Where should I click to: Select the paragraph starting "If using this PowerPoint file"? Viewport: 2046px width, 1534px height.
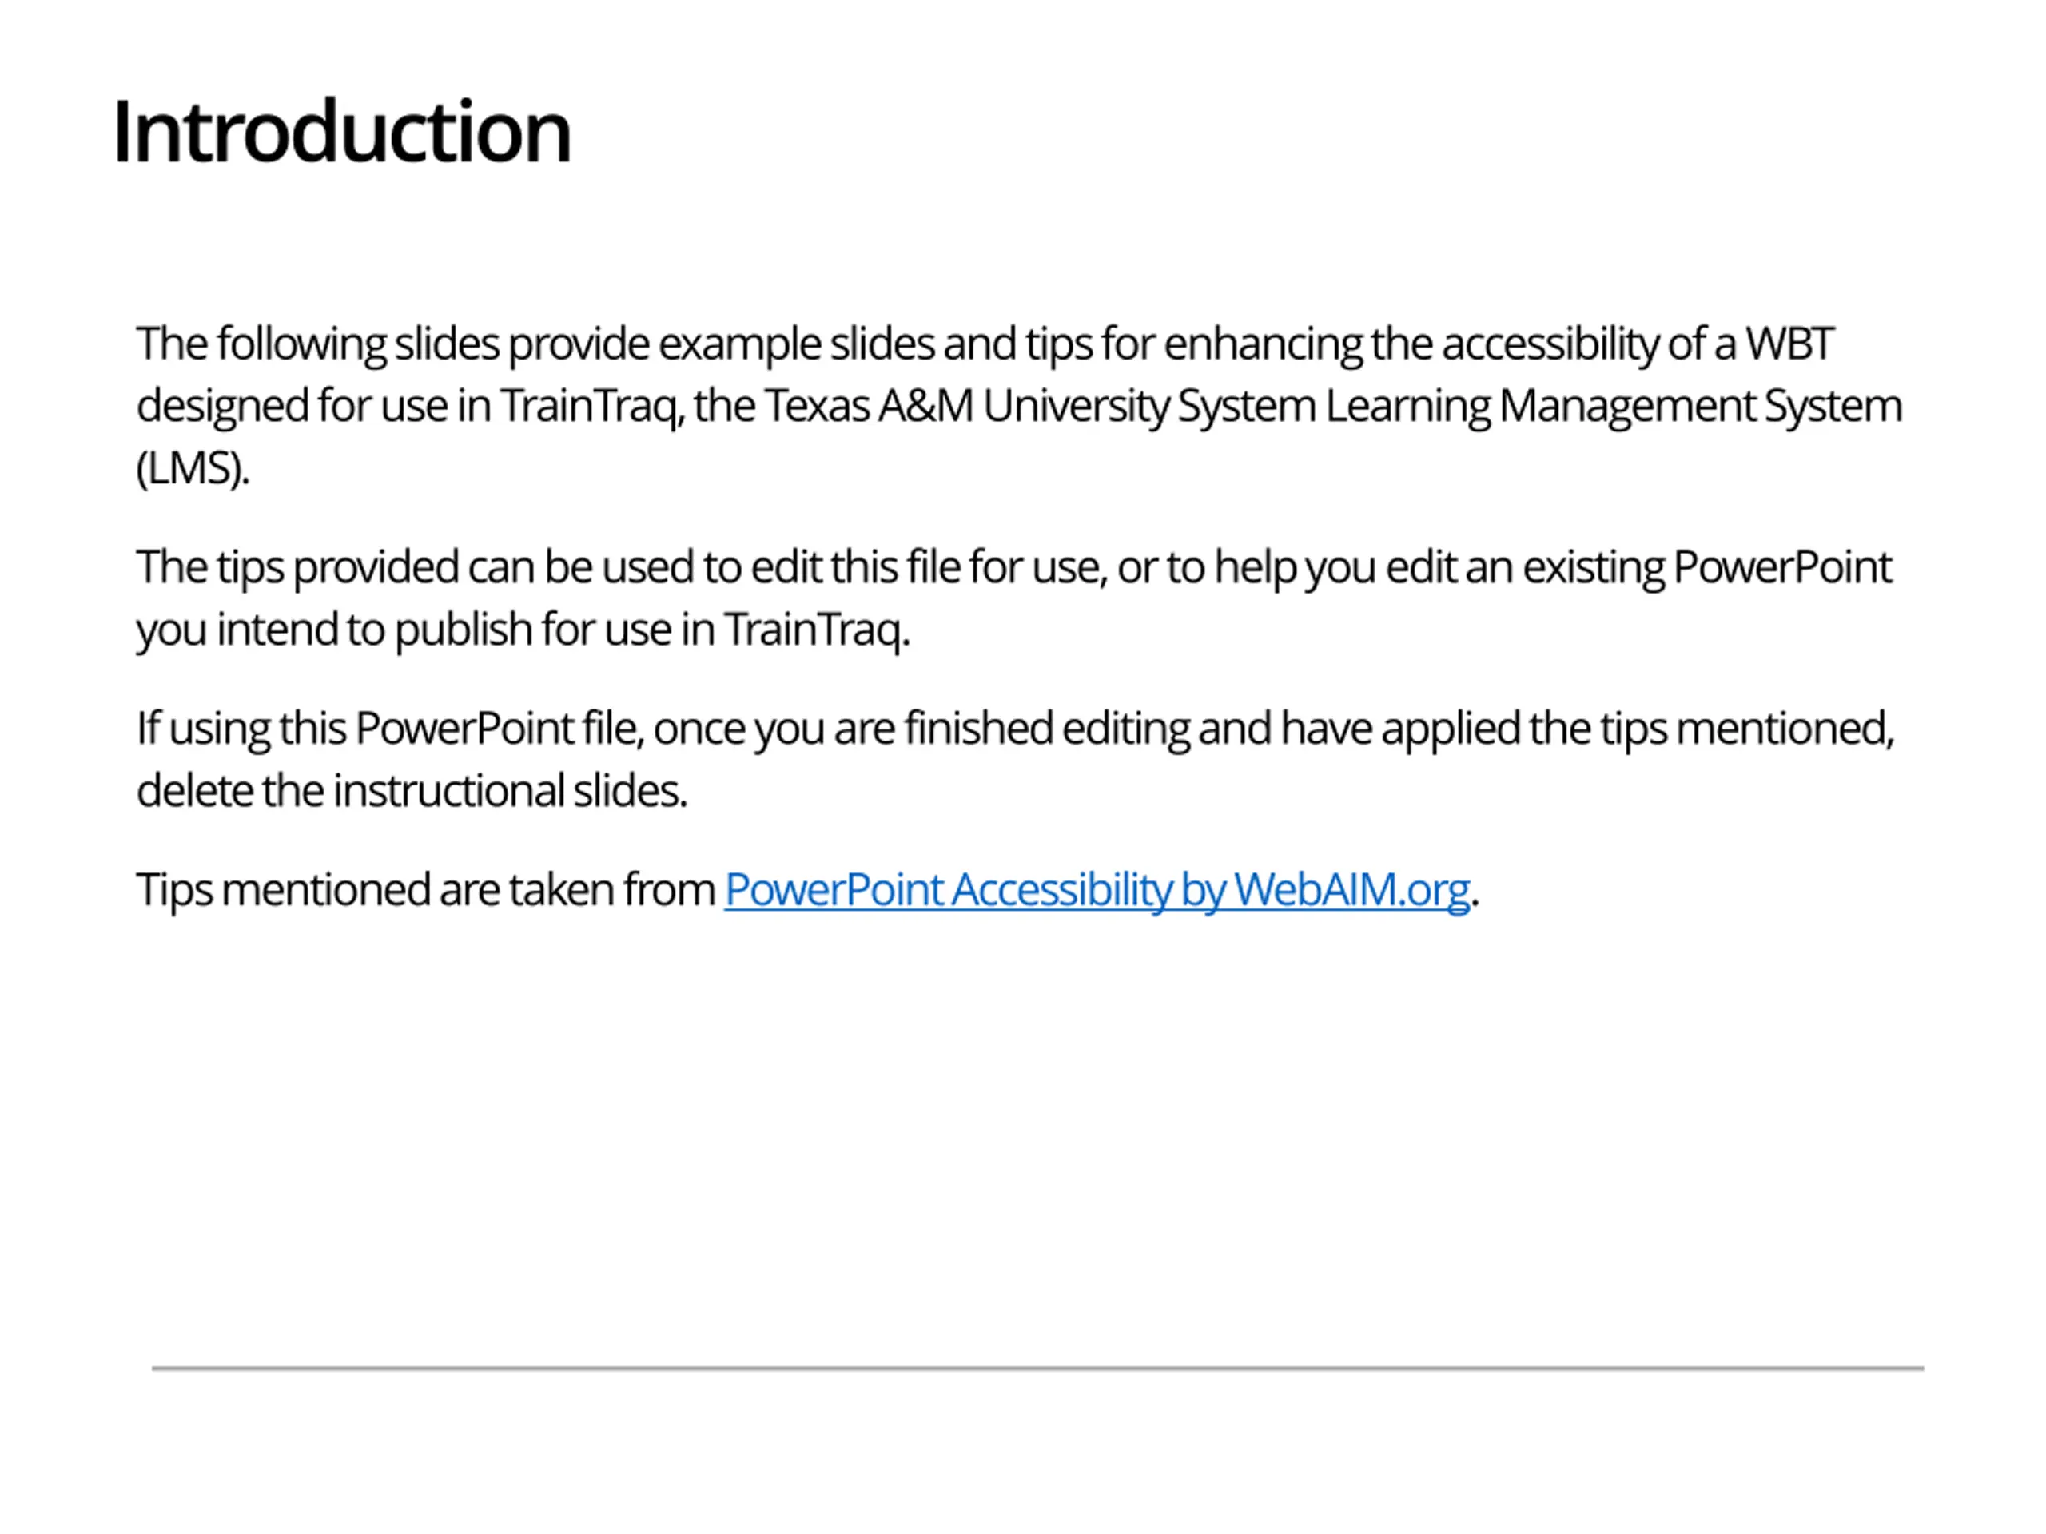(x=1016, y=759)
